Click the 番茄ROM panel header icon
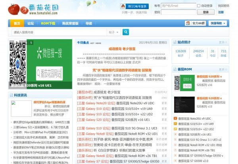 174,70
